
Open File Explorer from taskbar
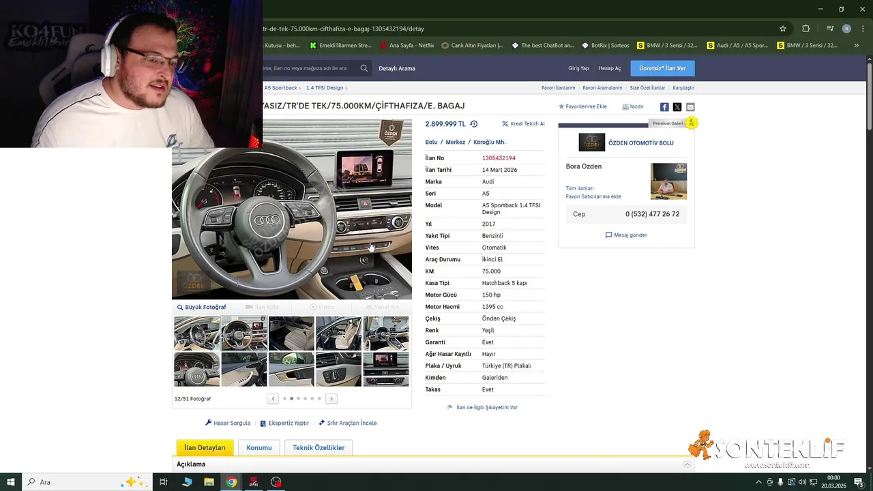[x=209, y=482]
